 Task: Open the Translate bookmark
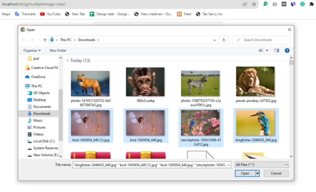pos(25,14)
